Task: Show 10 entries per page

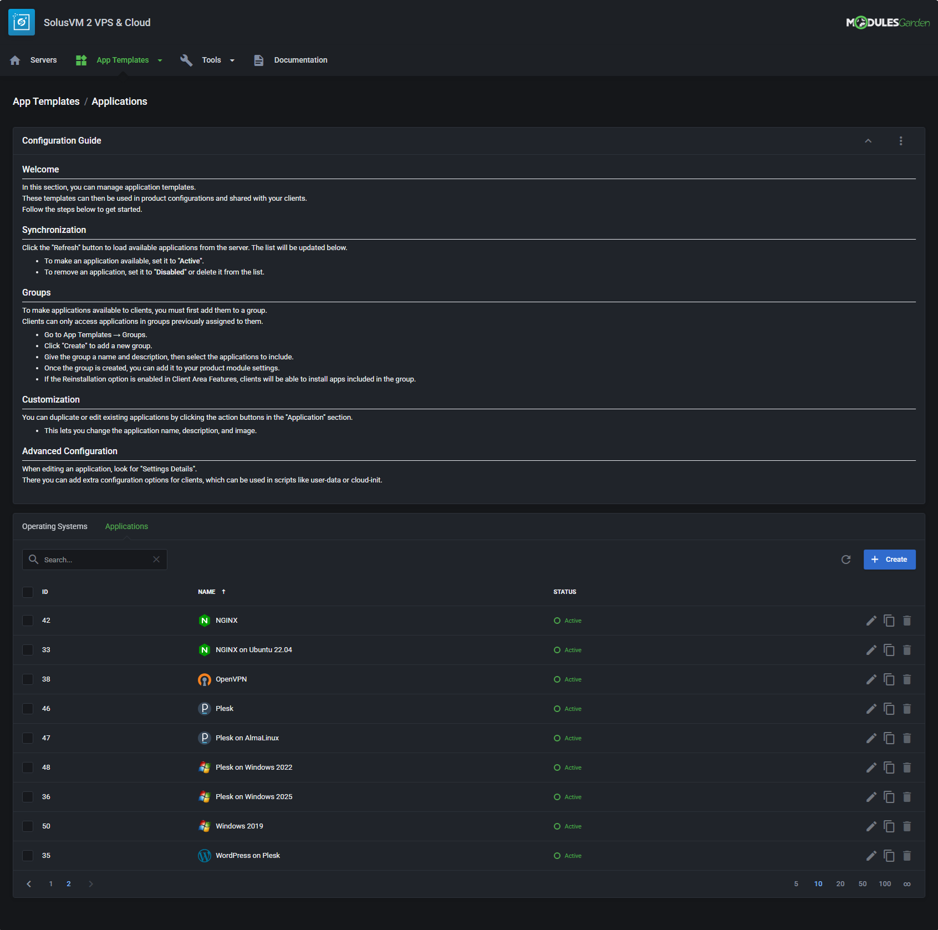Action: pos(818,884)
